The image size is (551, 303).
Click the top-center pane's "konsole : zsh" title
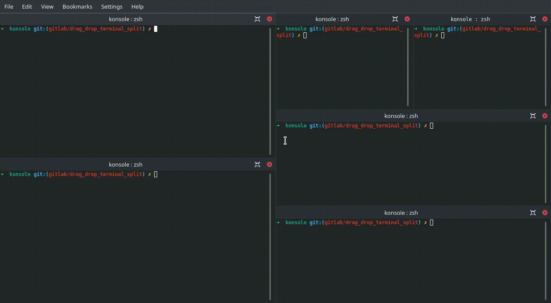pos(332,19)
